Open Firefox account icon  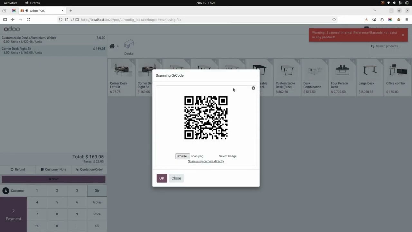[x=374, y=20]
